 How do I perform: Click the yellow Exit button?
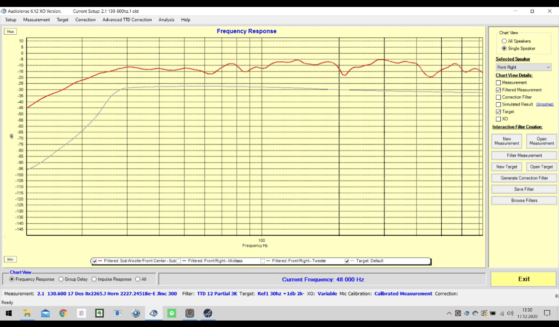pyautogui.click(x=523, y=279)
